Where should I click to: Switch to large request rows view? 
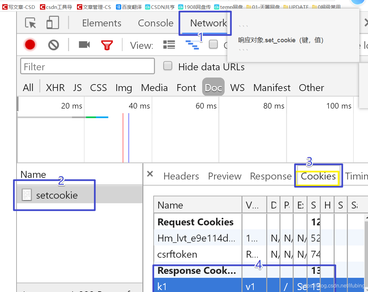coord(169,45)
